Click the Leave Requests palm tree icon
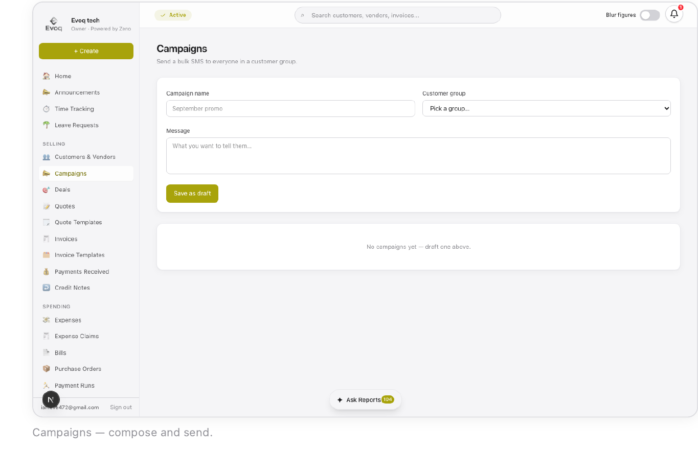 [47, 125]
